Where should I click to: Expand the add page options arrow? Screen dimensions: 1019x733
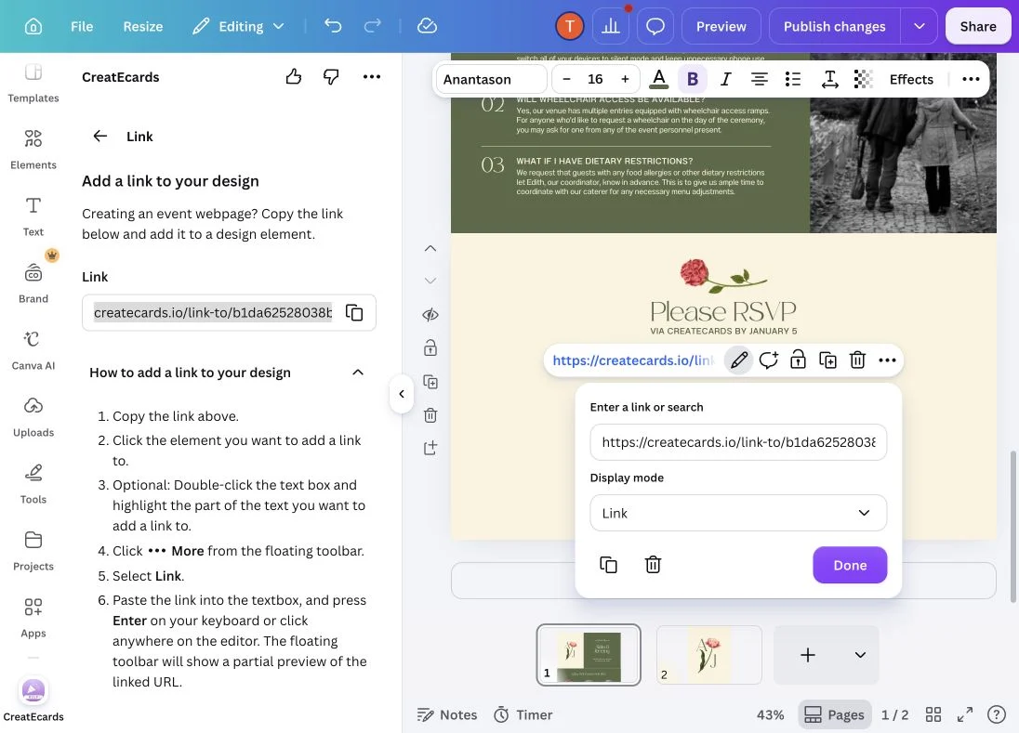coord(860,654)
